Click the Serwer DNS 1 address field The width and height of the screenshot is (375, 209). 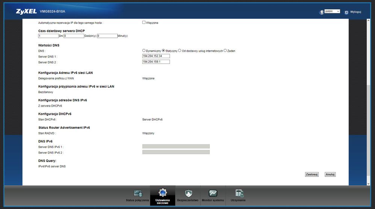156,56
